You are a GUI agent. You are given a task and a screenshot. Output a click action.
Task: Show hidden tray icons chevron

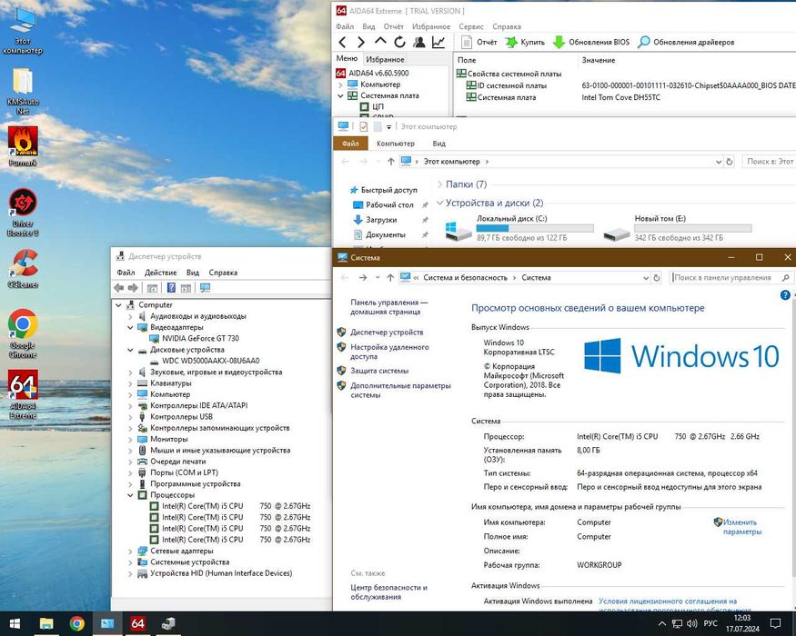click(662, 623)
